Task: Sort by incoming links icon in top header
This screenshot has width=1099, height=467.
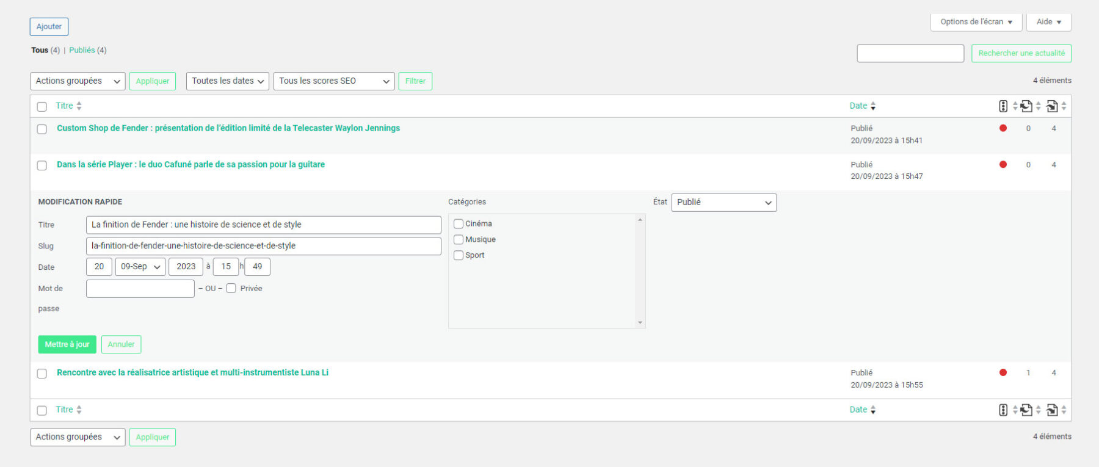Action: 1051,106
